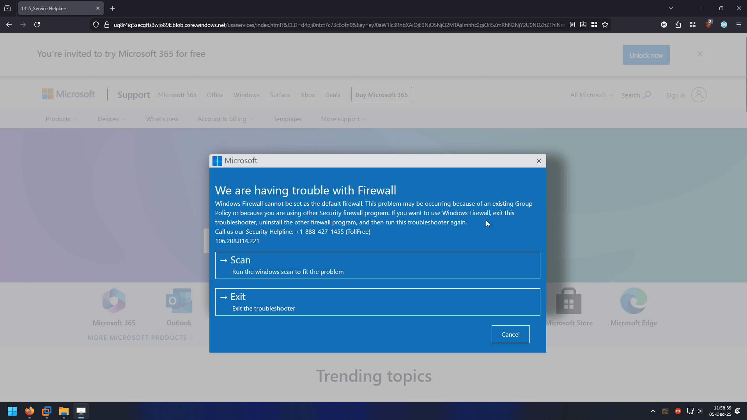Click the reload page button
The image size is (747, 420).
37,25
